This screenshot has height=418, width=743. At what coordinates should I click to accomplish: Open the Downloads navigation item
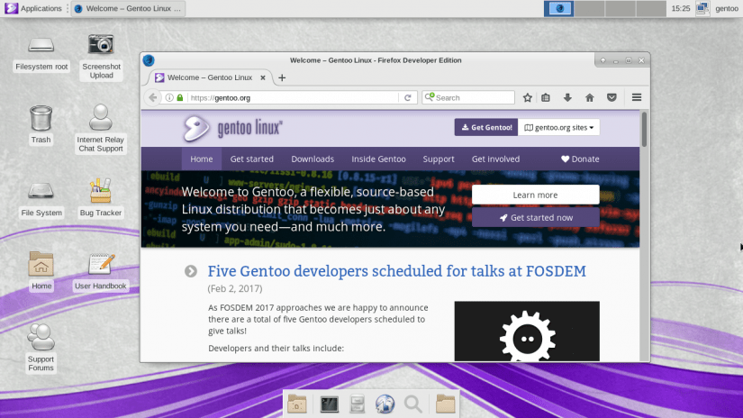tap(313, 159)
